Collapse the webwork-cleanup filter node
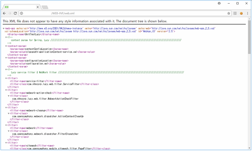 (6, 108)
